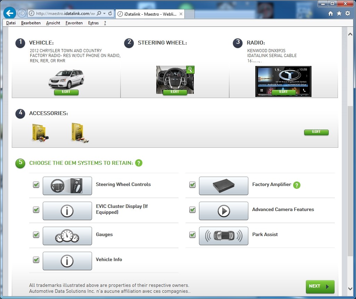Open a new blank tab

pos(189,14)
